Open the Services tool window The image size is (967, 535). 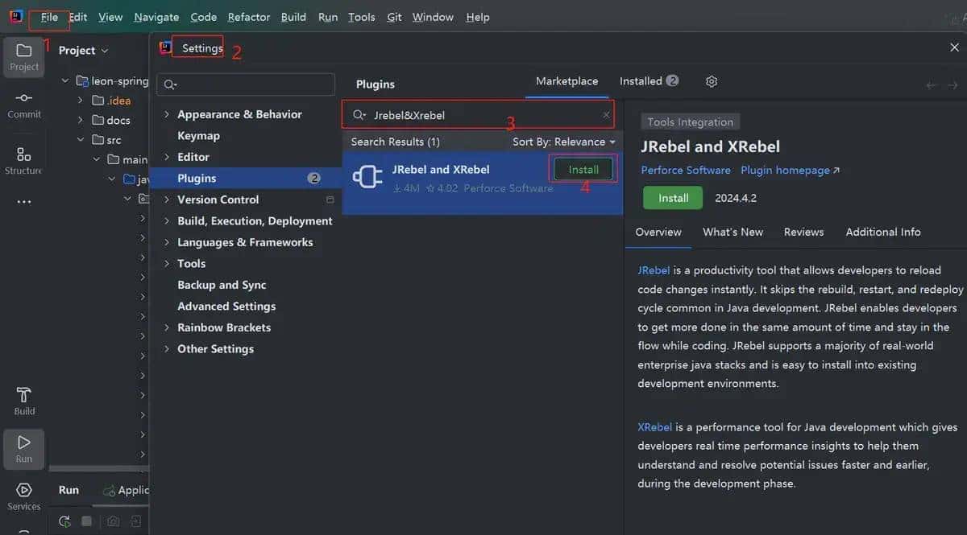24,496
